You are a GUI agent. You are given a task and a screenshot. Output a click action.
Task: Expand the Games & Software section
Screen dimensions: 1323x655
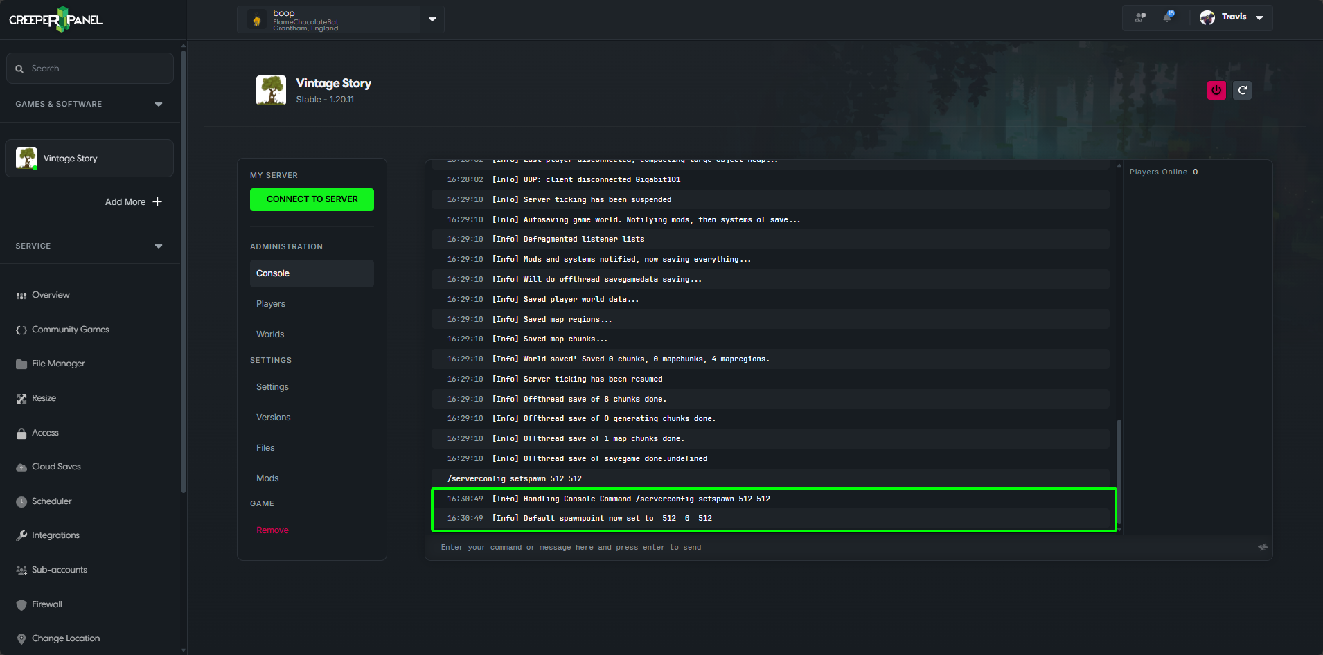[x=159, y=105]
